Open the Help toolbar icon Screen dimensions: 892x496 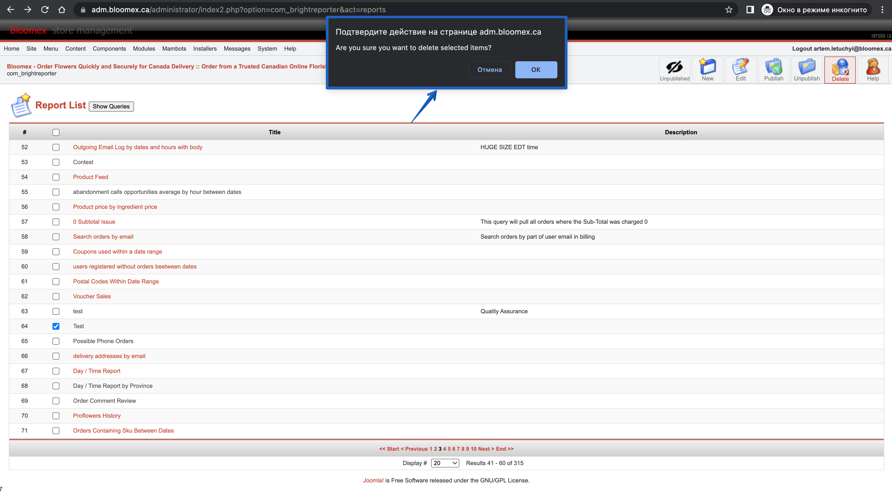(x=873, y=70)
